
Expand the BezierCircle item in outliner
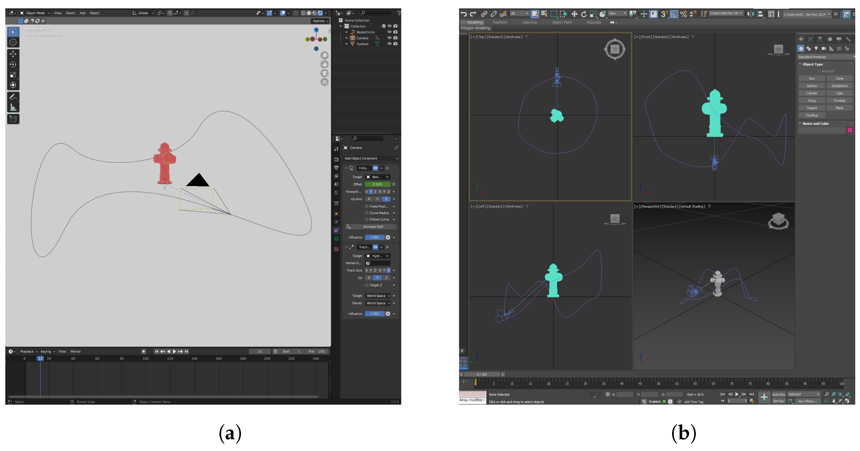point(347,32)
